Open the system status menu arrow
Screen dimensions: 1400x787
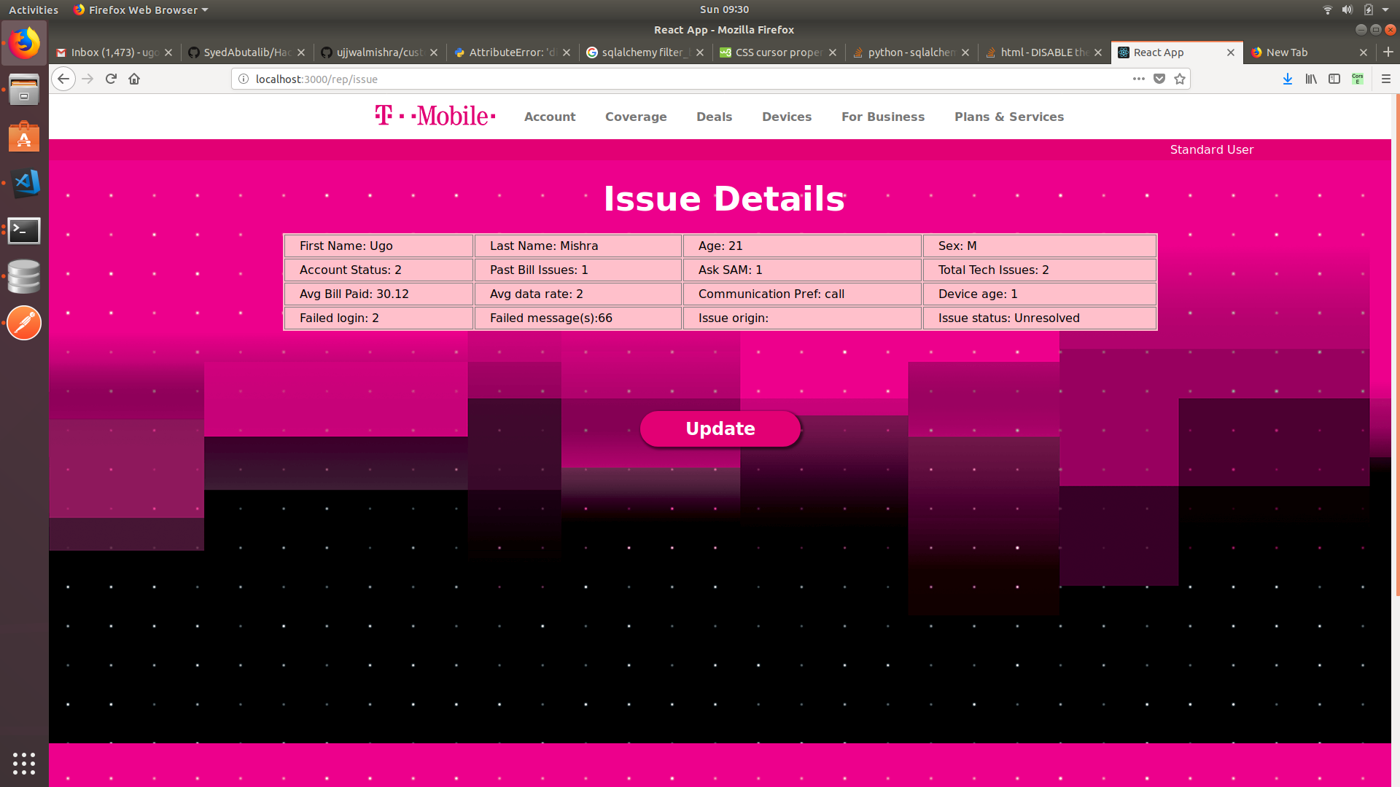[x=1385, y=9]
